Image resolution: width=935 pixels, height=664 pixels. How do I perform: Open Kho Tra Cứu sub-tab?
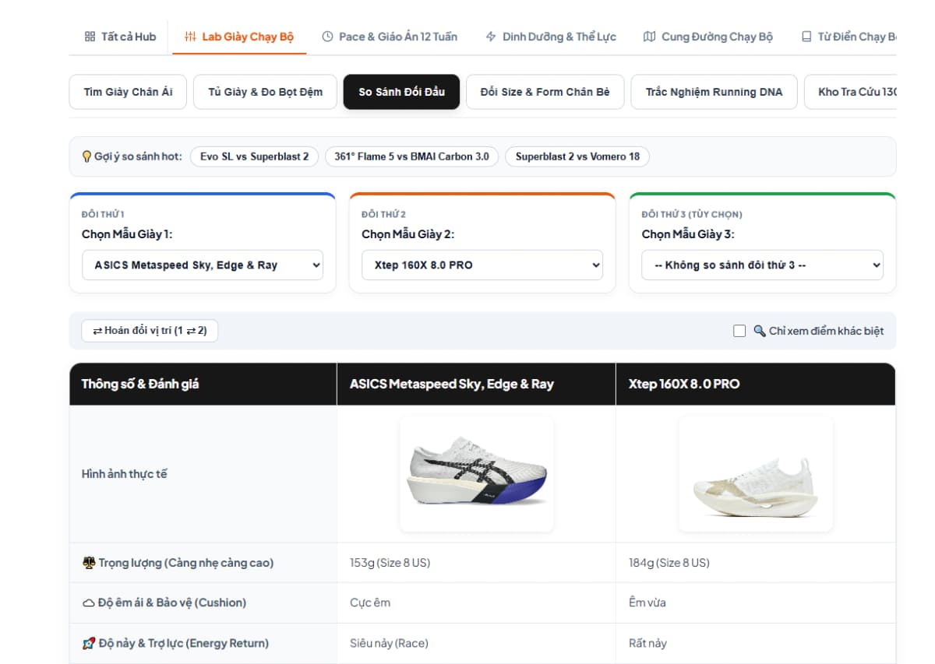coord(850,92)
